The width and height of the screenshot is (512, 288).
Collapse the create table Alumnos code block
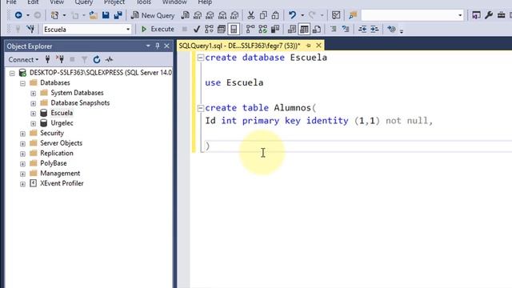pos(201,108)
